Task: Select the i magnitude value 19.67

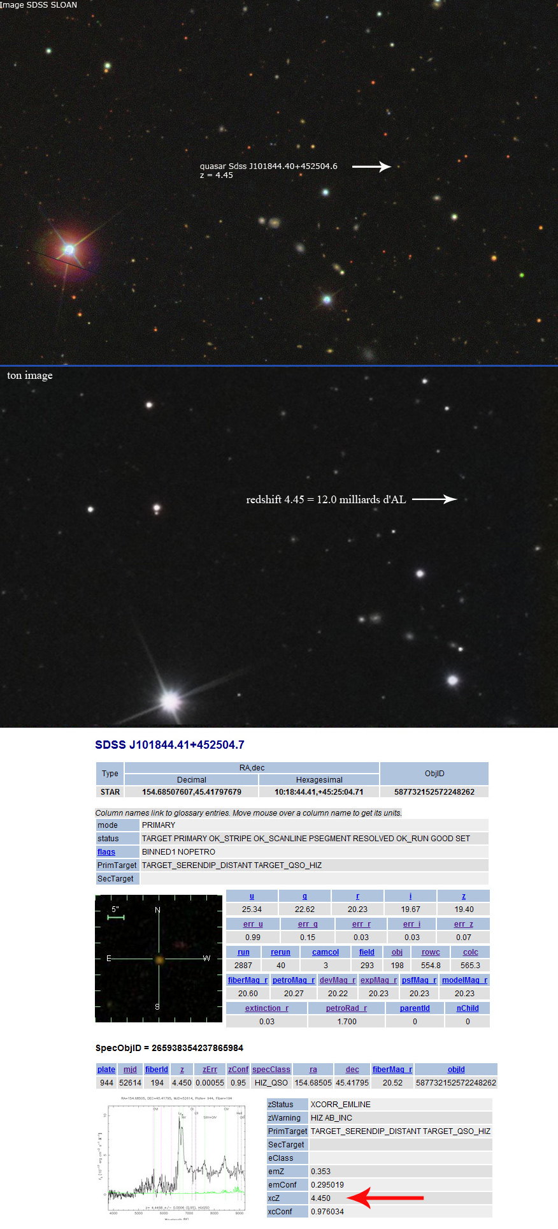Action: pos(410,909)
